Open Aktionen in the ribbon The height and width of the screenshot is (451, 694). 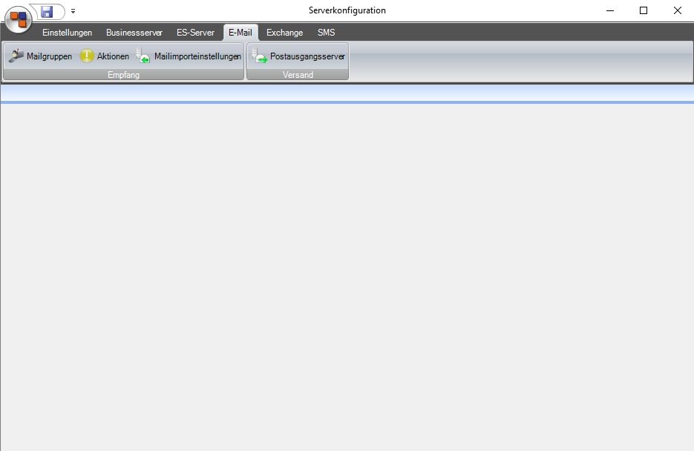(x=105, y=56)
